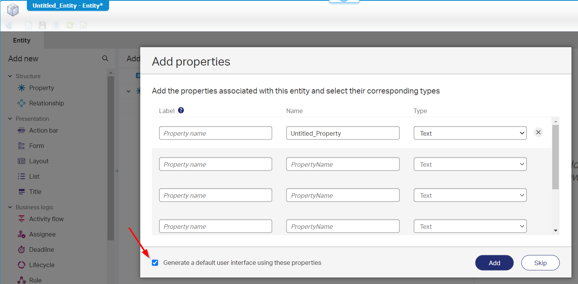The height and width of the screenshot is (284, 578).
Task: Click the Add button
Action: click(x=494, y=263)
